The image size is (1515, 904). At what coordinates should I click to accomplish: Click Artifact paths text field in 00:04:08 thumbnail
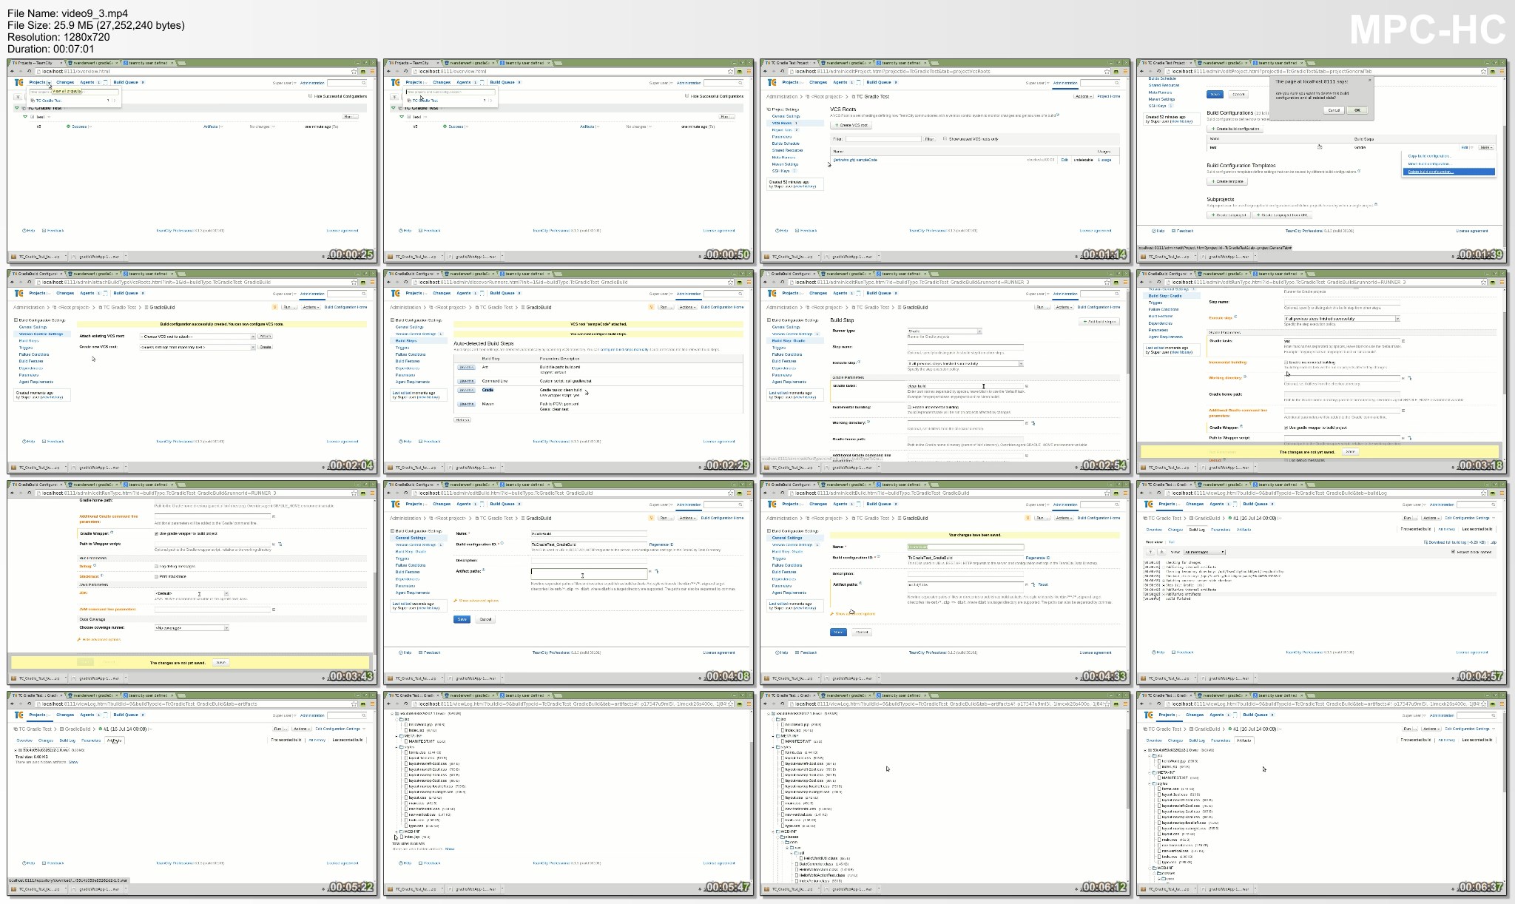click(x=589, y=572)
